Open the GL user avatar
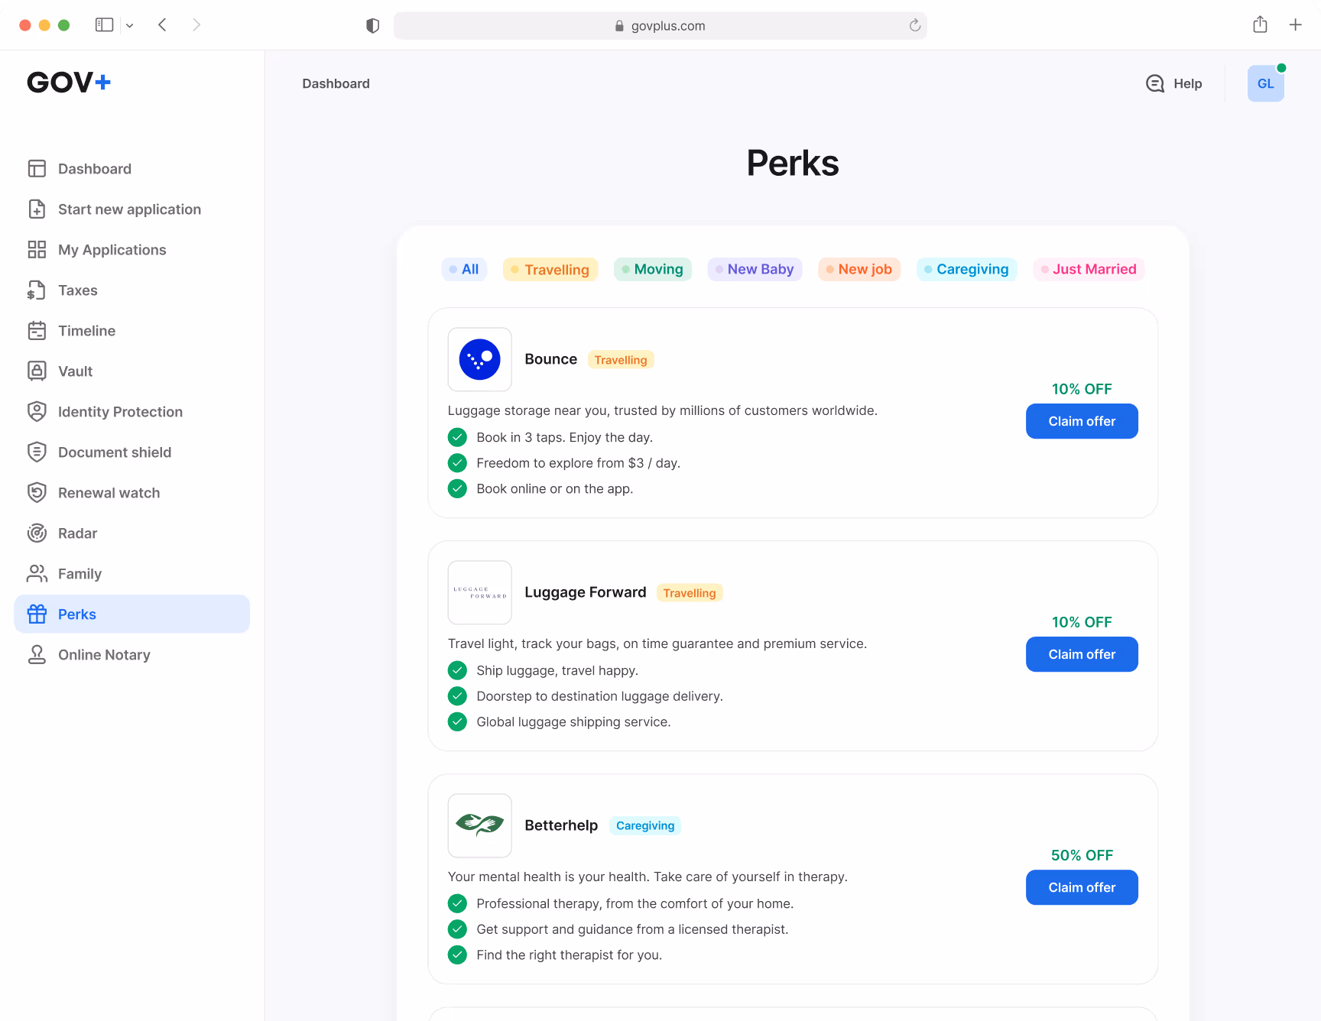Viewport: 1321px width, 1021px height. pos(1266,83)
